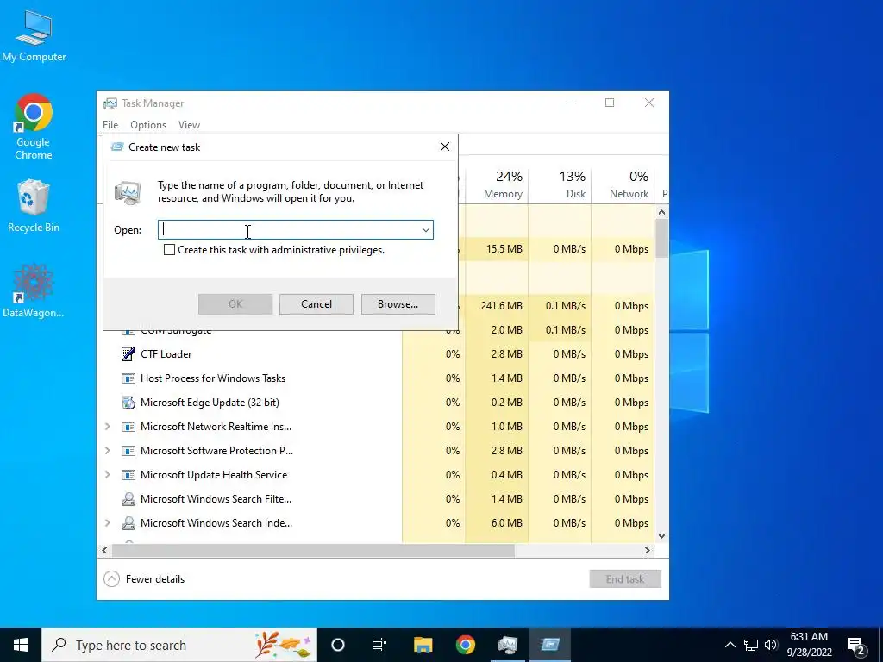
Task: Select the CTF Loader process name
Action: pyautogui.click(x=166, y=354)
